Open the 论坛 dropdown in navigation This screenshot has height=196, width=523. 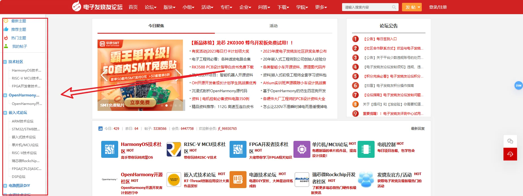(150, 7)
